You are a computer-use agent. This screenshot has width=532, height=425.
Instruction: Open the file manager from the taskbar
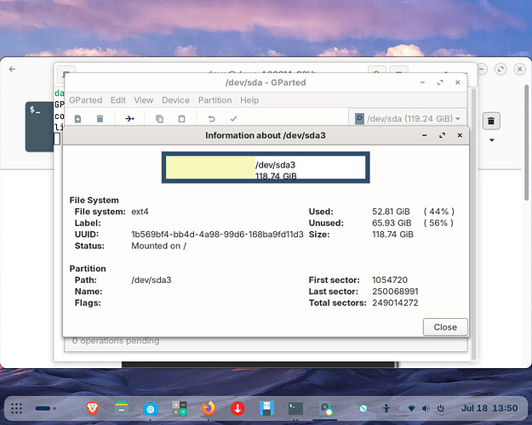pos(121,408)
